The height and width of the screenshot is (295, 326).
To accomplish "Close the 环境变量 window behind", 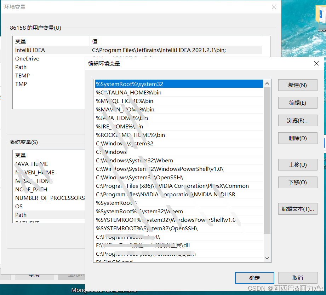I will [x=274, y=7].
